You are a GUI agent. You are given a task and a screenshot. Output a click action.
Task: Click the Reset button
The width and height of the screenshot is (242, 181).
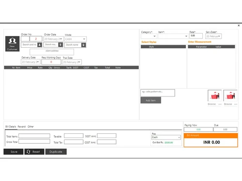point(34,152)
